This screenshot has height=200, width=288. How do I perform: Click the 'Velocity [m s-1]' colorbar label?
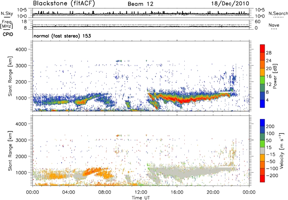coord(281,151)
